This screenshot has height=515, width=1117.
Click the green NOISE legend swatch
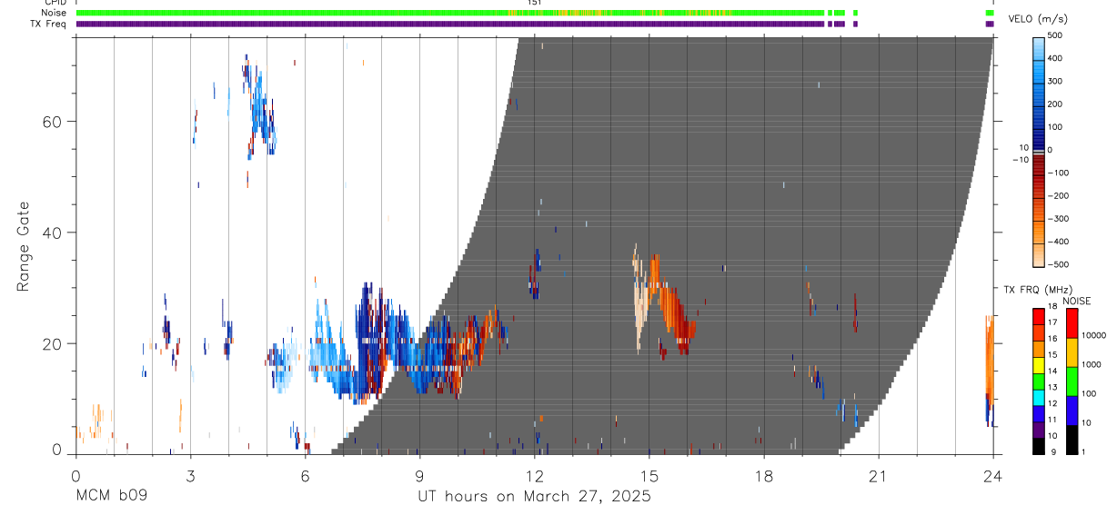tap(1072, 381)
